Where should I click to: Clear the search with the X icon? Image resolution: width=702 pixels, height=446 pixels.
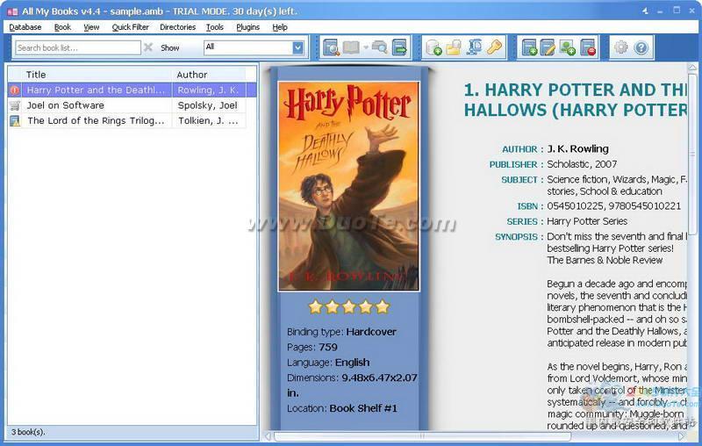click(148, 47)
